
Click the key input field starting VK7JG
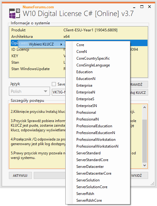tap(59, 92)
